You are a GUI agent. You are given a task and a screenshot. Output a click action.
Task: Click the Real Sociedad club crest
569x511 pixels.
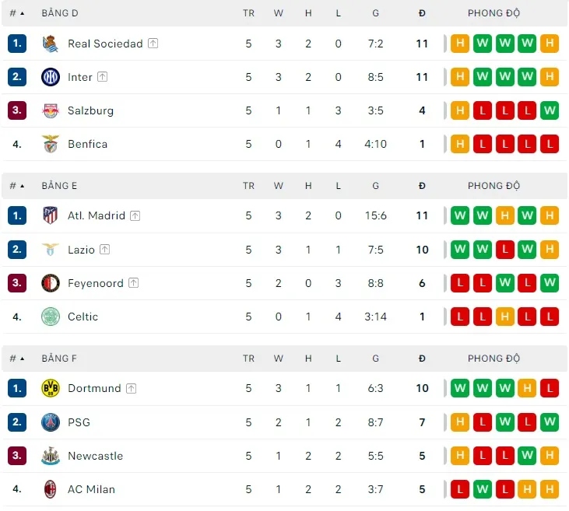click(x=51, y=44)
